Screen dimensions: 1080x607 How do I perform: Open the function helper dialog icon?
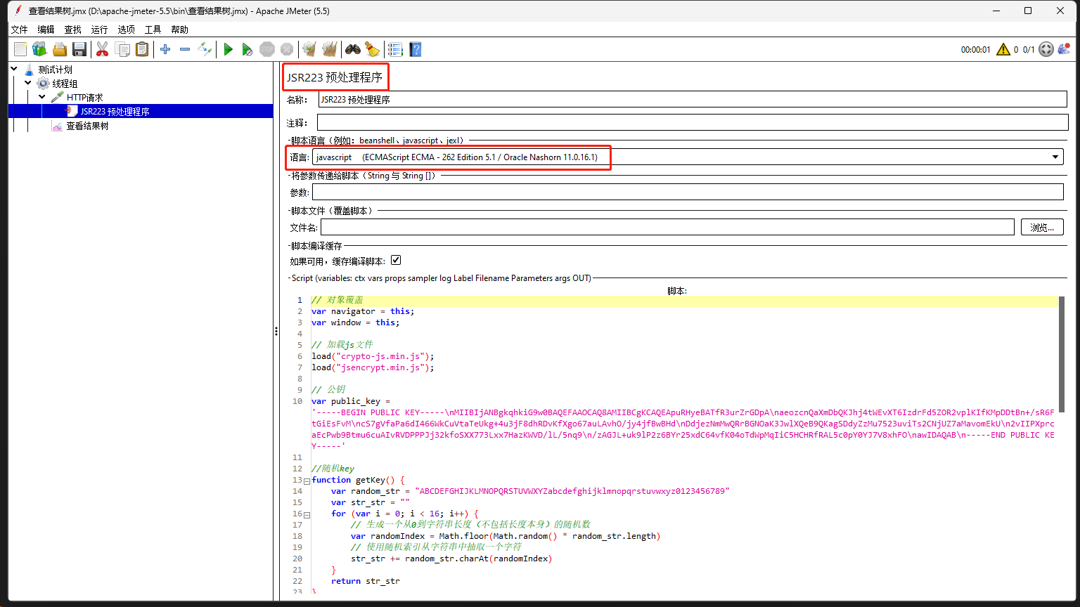coord(395,49)
